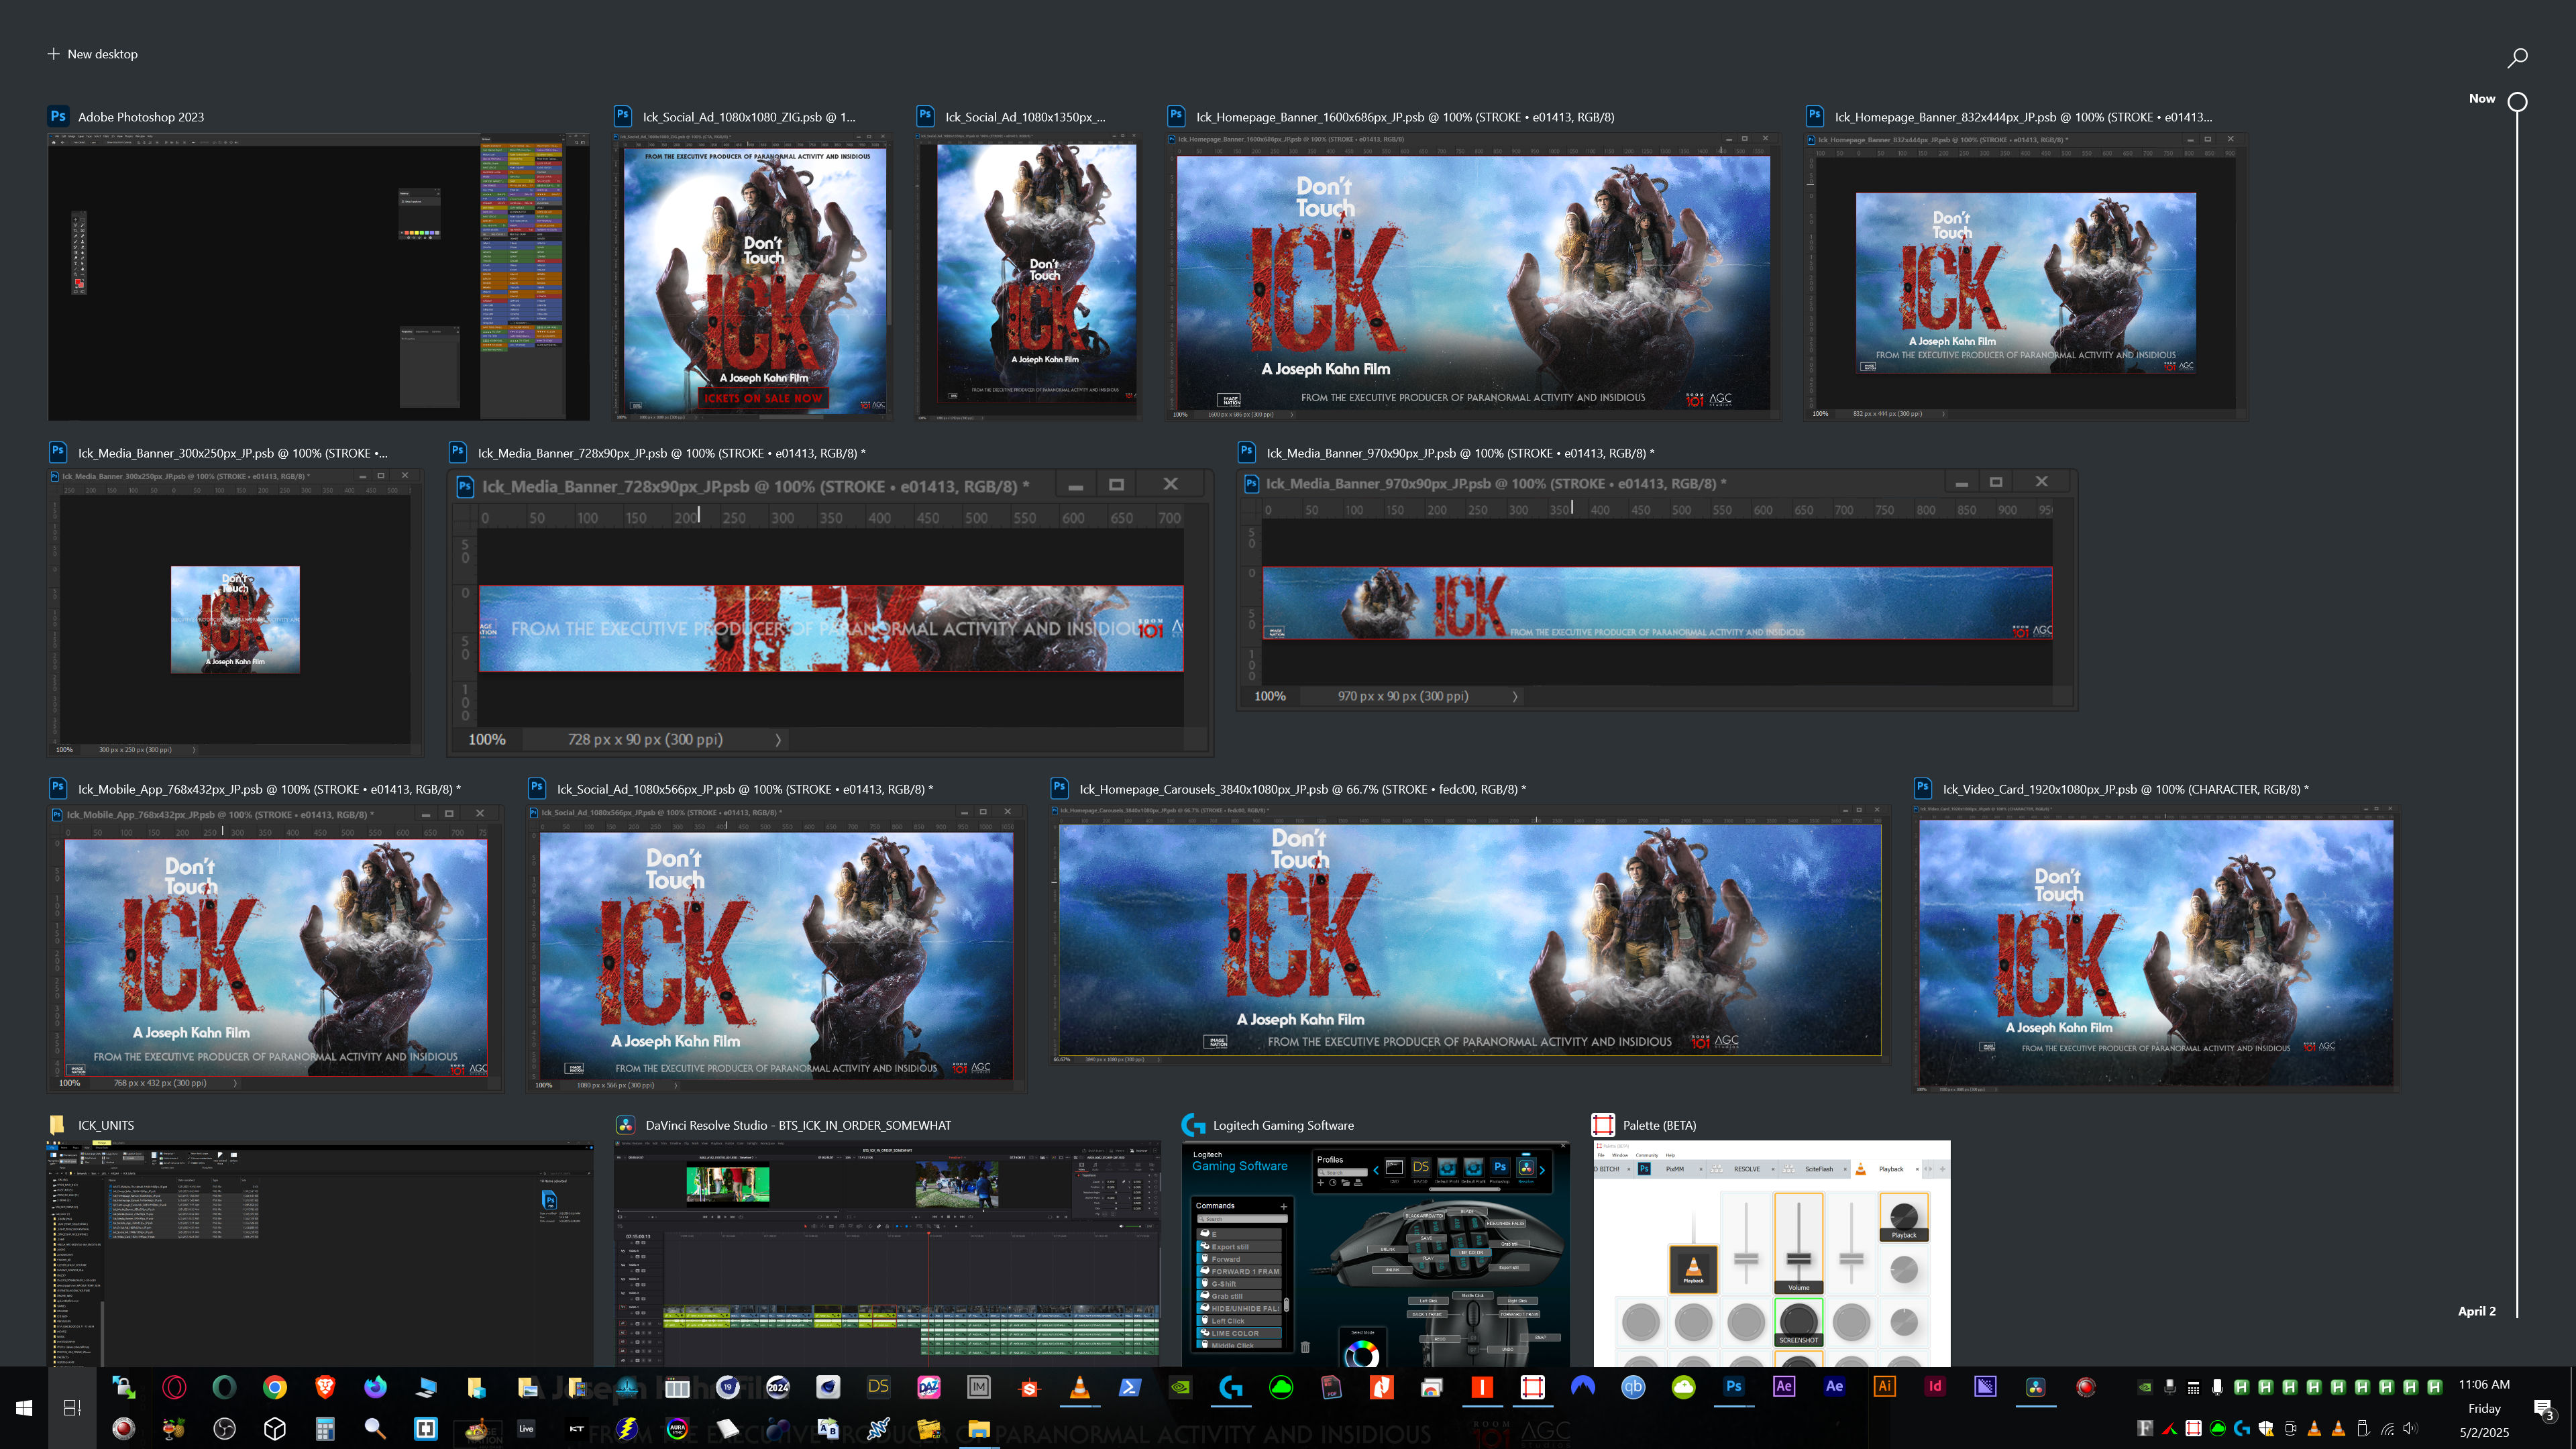
Task: Open Ick_Homepage_Banner_832x444px_JP.psb window thumbnail
Action: coord(2026,277)
